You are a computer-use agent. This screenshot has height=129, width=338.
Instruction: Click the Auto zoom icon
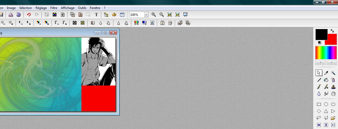coord(177,15)
